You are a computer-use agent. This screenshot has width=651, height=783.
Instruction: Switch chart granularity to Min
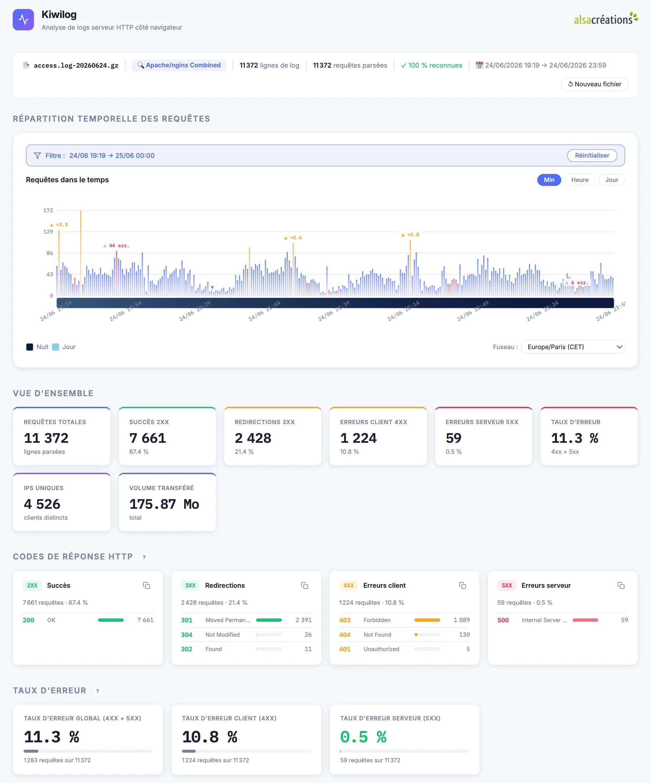pyautogui.click(x=549, y=180)
